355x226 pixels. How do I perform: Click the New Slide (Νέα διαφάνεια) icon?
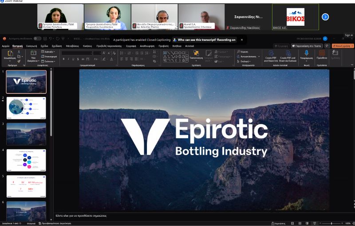click(x=33, y=54)
